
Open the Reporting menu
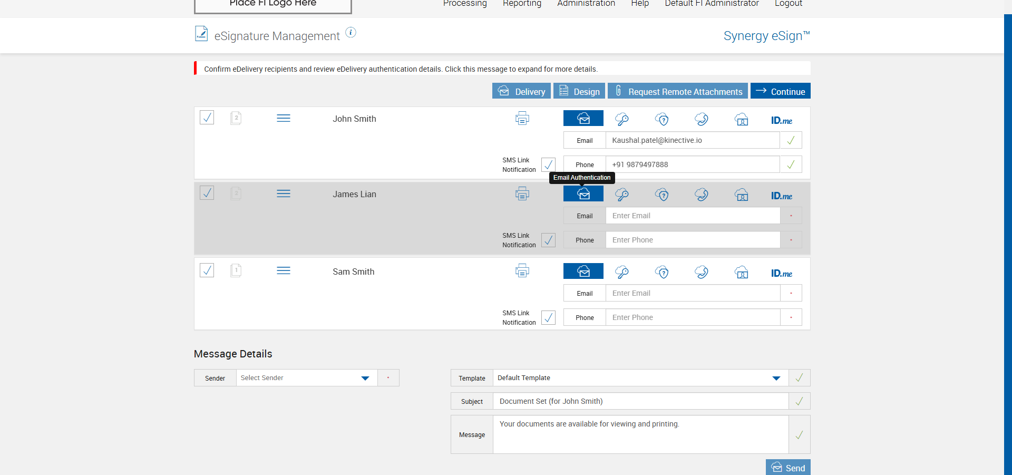pos(522,4)
